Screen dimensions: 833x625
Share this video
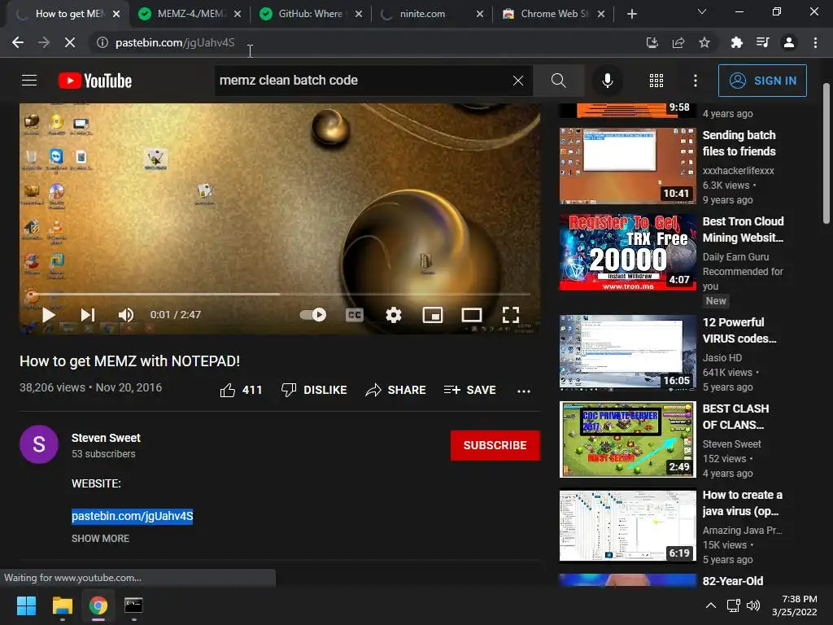[x=396, y=390]
